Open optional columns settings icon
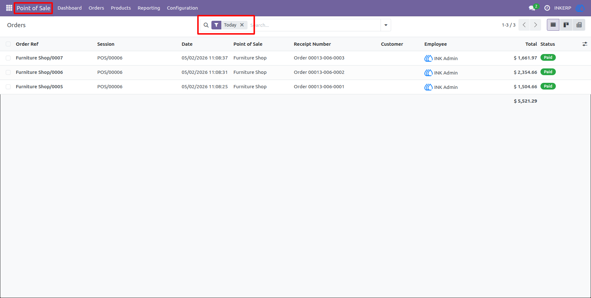The width and height of the screenshot is (591, 298). (x=585, y=44)
